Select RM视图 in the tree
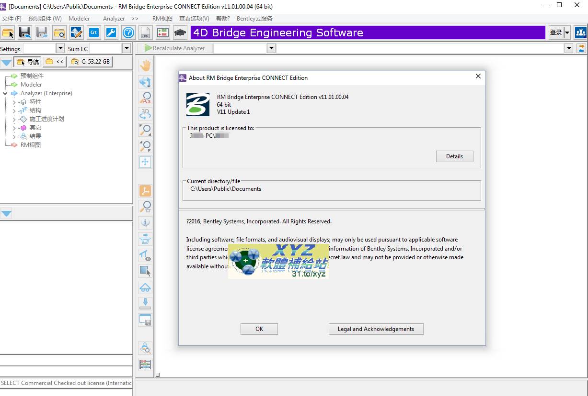This screenshot has height=396, width=588. pos(30,145)
